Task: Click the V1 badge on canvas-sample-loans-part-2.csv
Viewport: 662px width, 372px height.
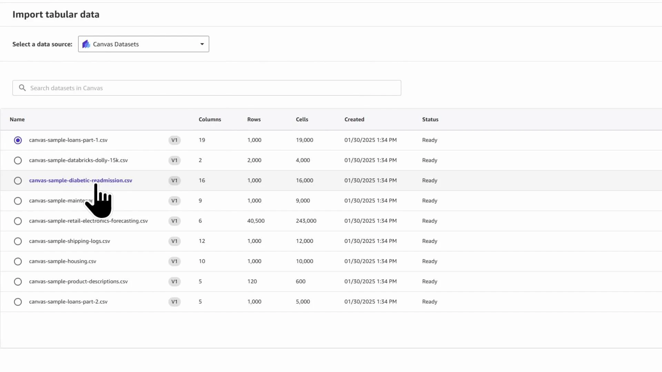Action: [174, 302]
